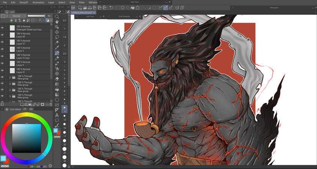Select the Lasso selection tool
317x169 pixels.
[57, 38]
